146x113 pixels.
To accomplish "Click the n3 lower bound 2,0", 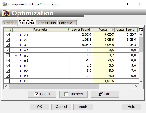I will [81, 76].
